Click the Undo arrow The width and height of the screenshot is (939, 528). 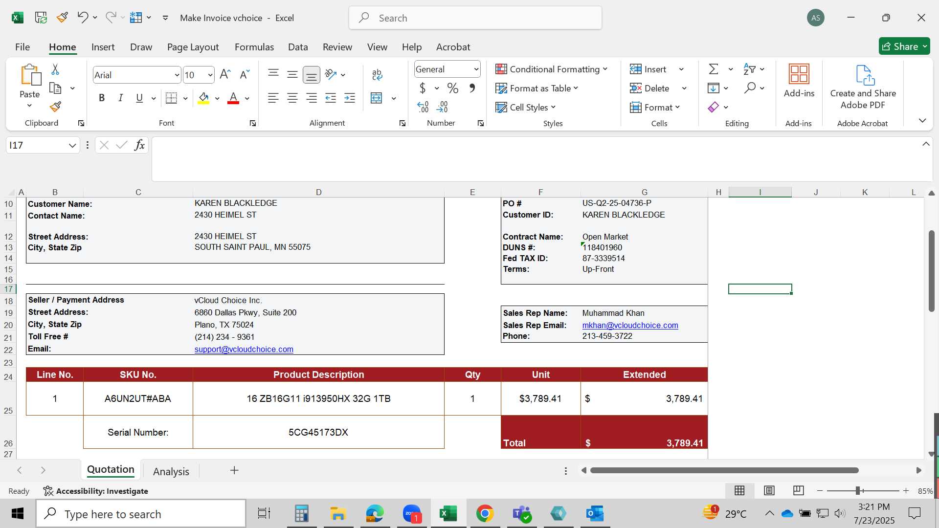click(x=82, y=18)
